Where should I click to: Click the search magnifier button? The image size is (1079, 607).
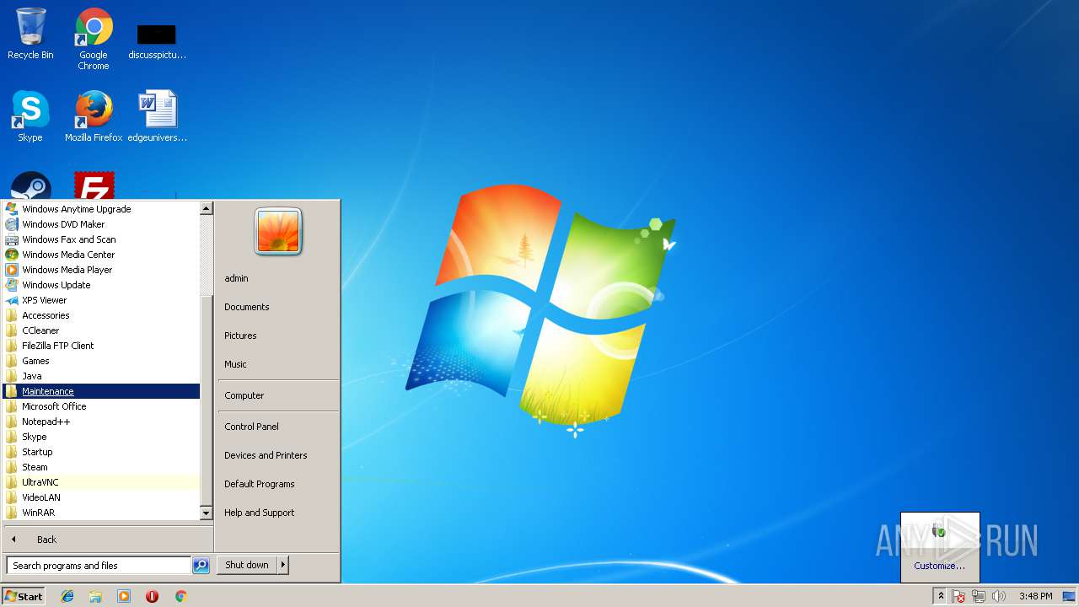(201, 566)
